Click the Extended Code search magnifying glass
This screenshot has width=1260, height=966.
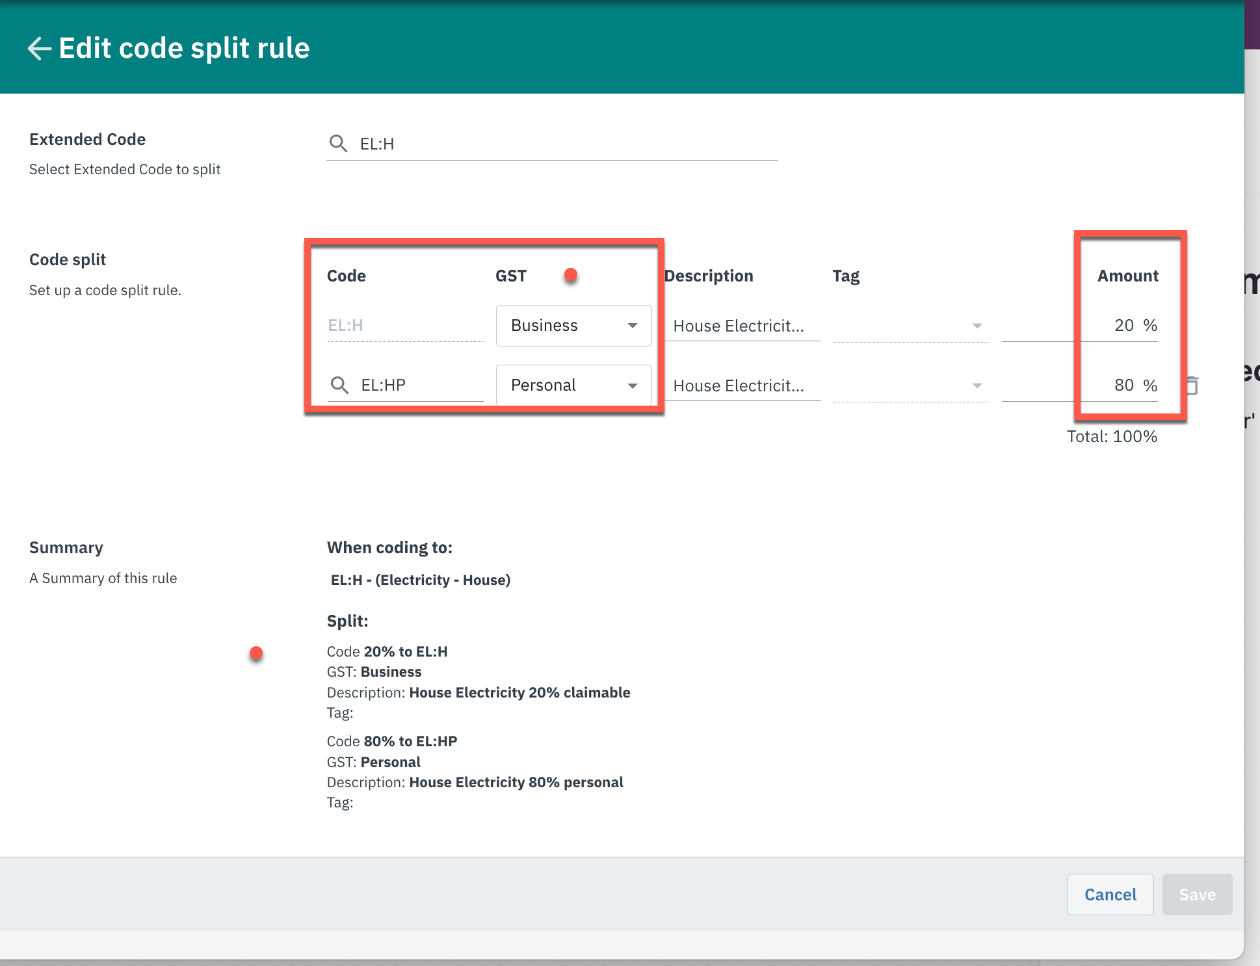tap(339, 143)
